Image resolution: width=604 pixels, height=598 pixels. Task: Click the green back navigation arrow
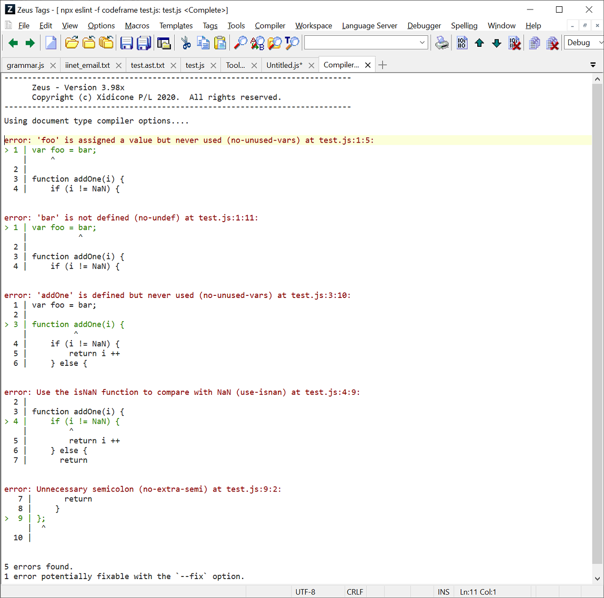(13, 43)
